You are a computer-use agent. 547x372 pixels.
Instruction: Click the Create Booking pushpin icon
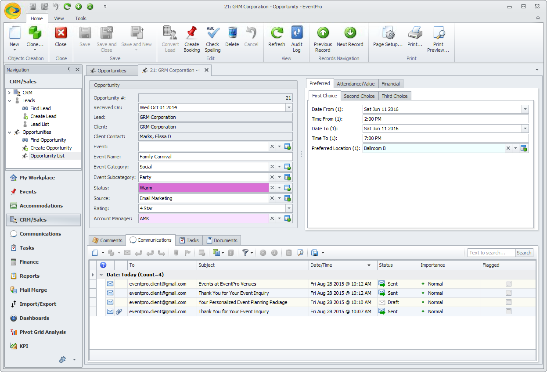coord(191,33)
